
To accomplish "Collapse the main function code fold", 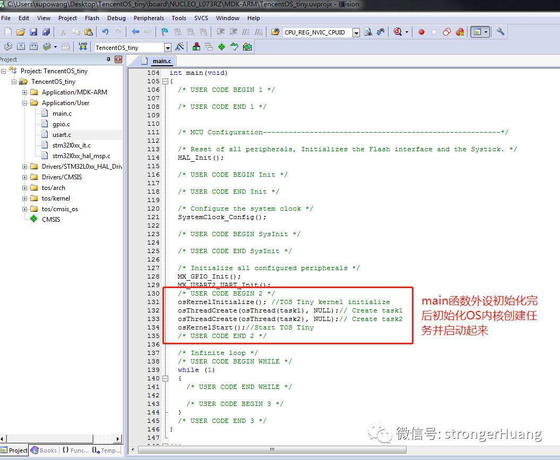I will pyautogui.click(x=166, y=81).
